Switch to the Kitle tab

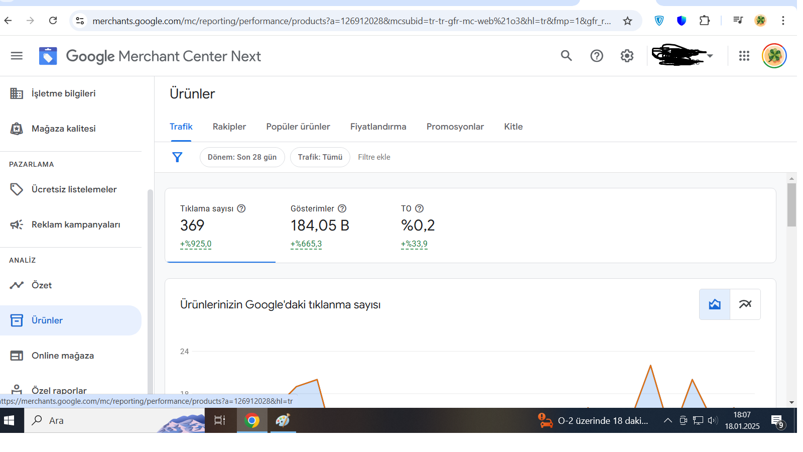coord(513,127)
